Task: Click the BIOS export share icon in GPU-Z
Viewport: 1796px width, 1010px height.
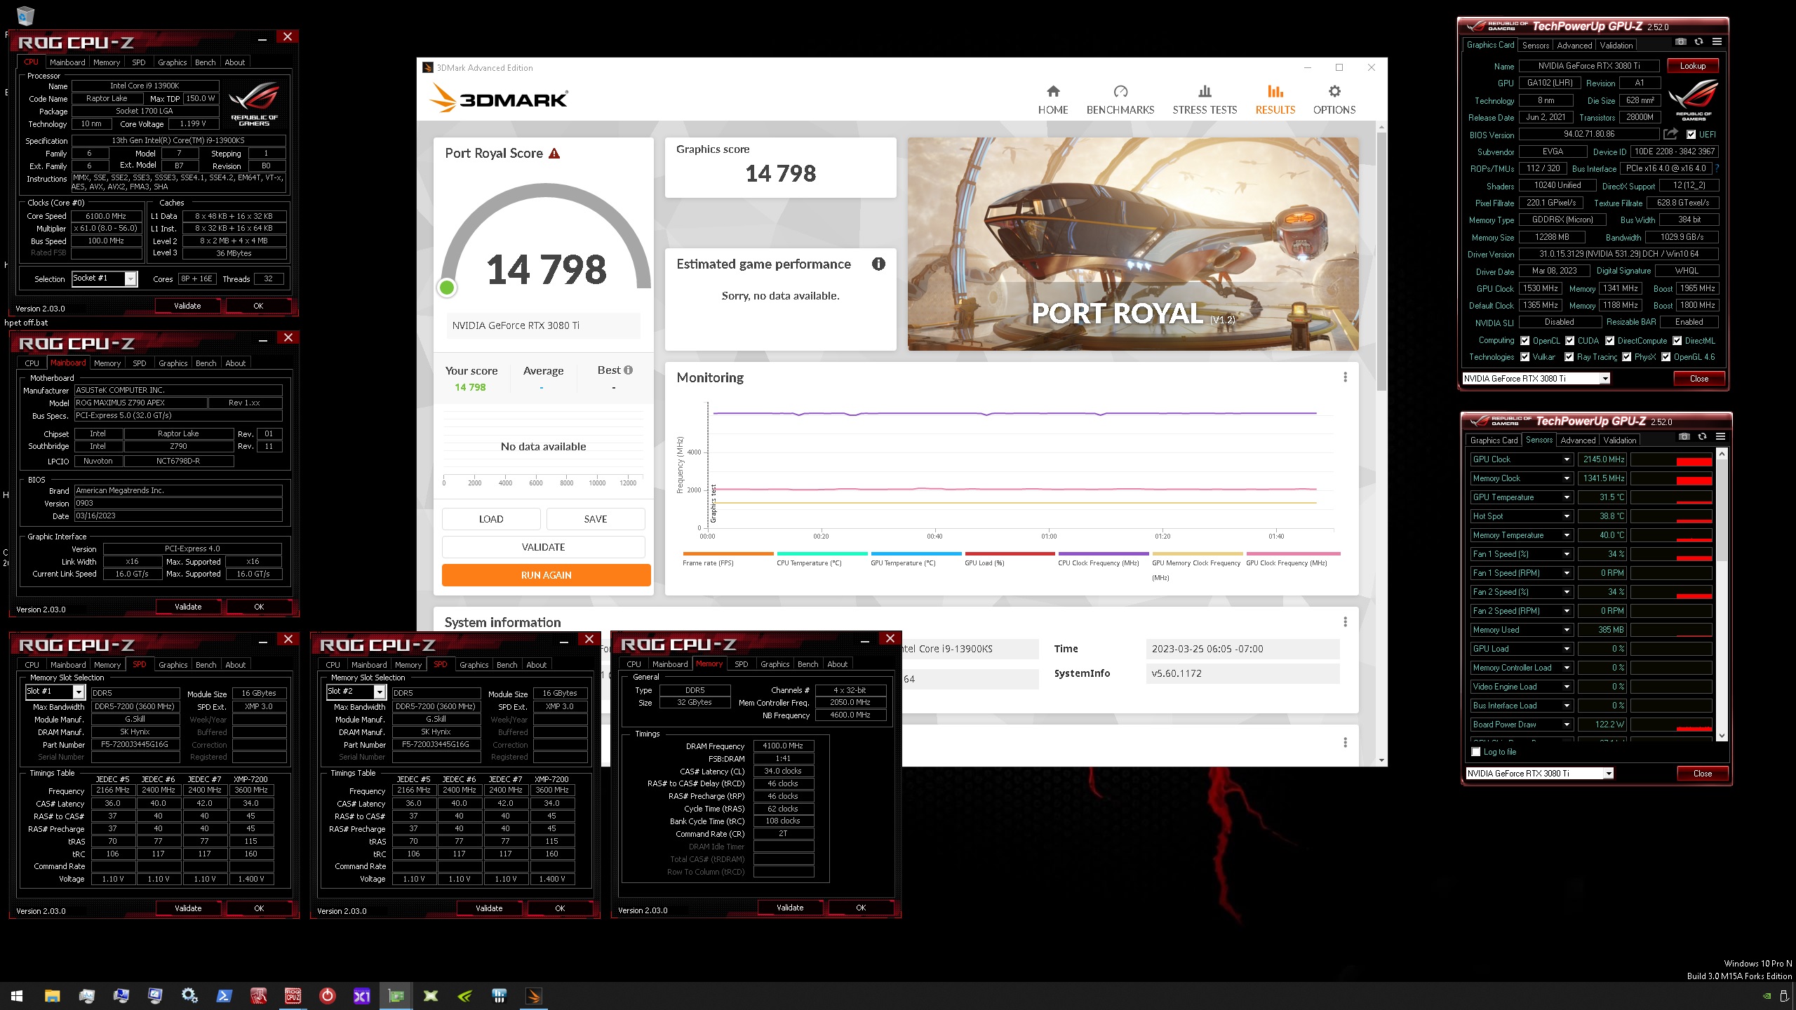Action: click(1671, 133)
